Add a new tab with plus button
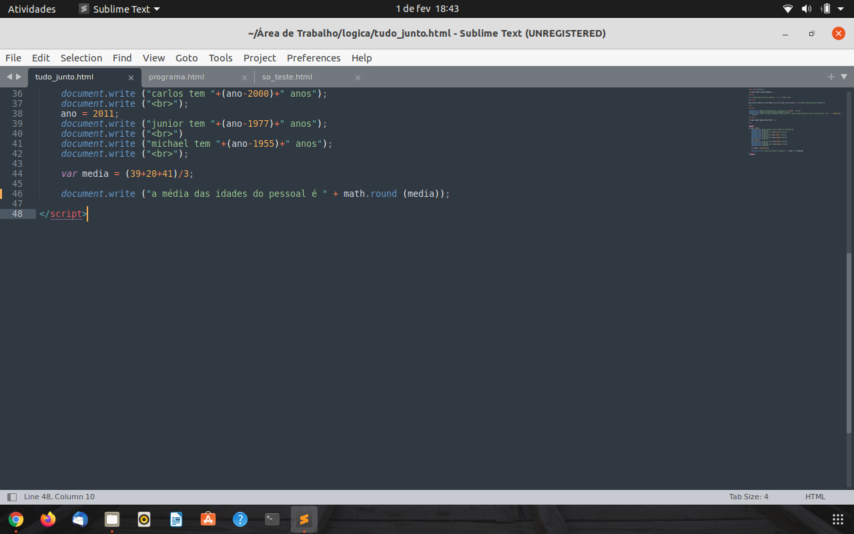 tap(831, 77)
